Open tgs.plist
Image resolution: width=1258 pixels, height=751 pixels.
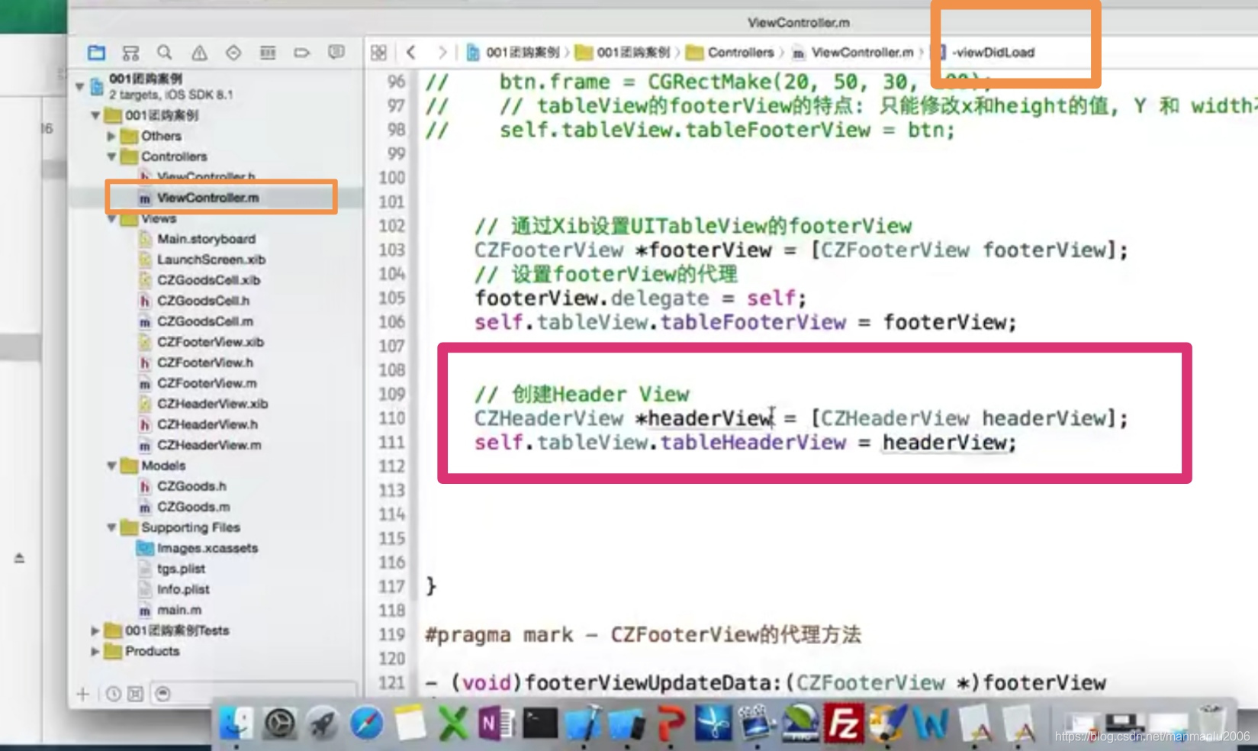181,569
